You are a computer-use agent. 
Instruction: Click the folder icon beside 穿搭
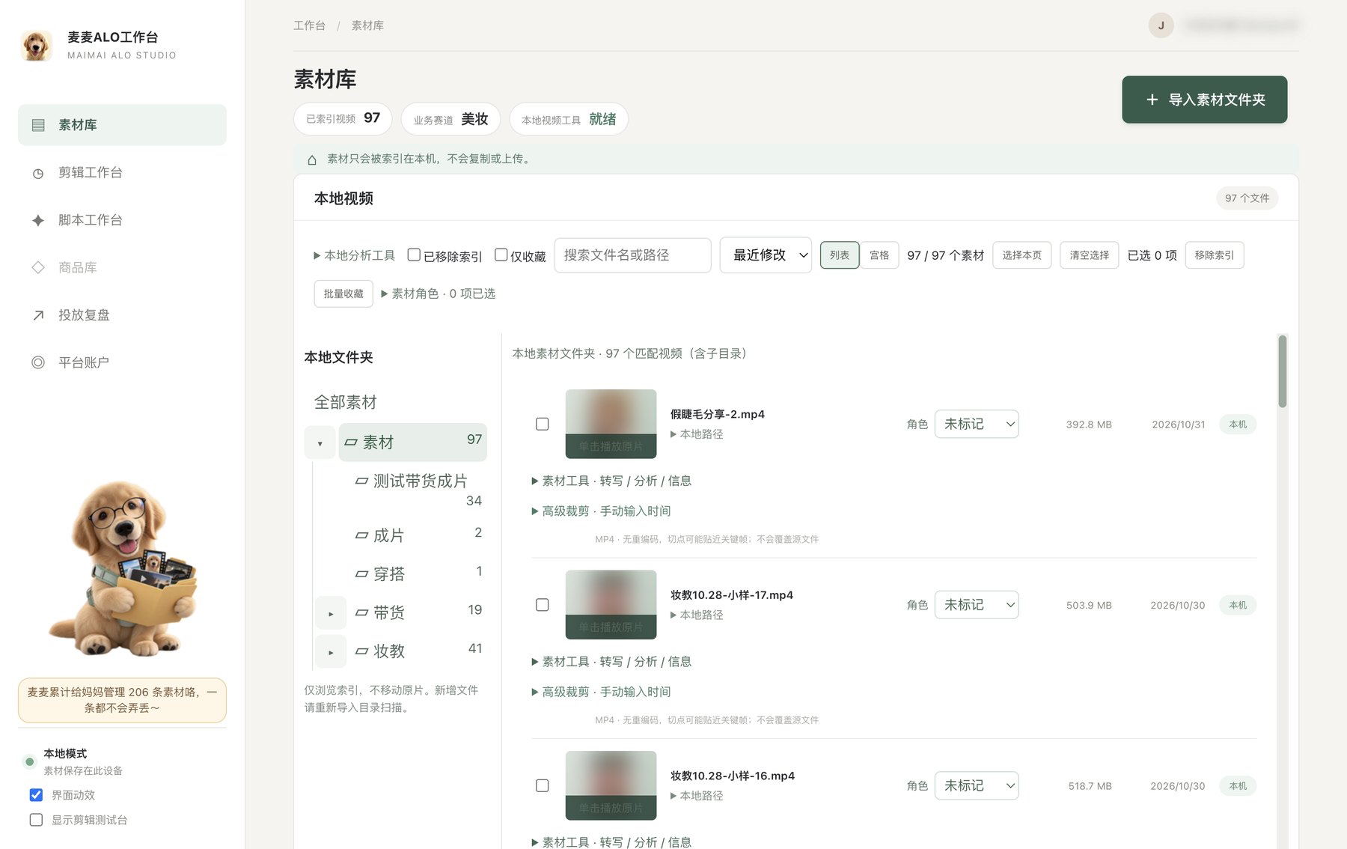pos(361,574)
